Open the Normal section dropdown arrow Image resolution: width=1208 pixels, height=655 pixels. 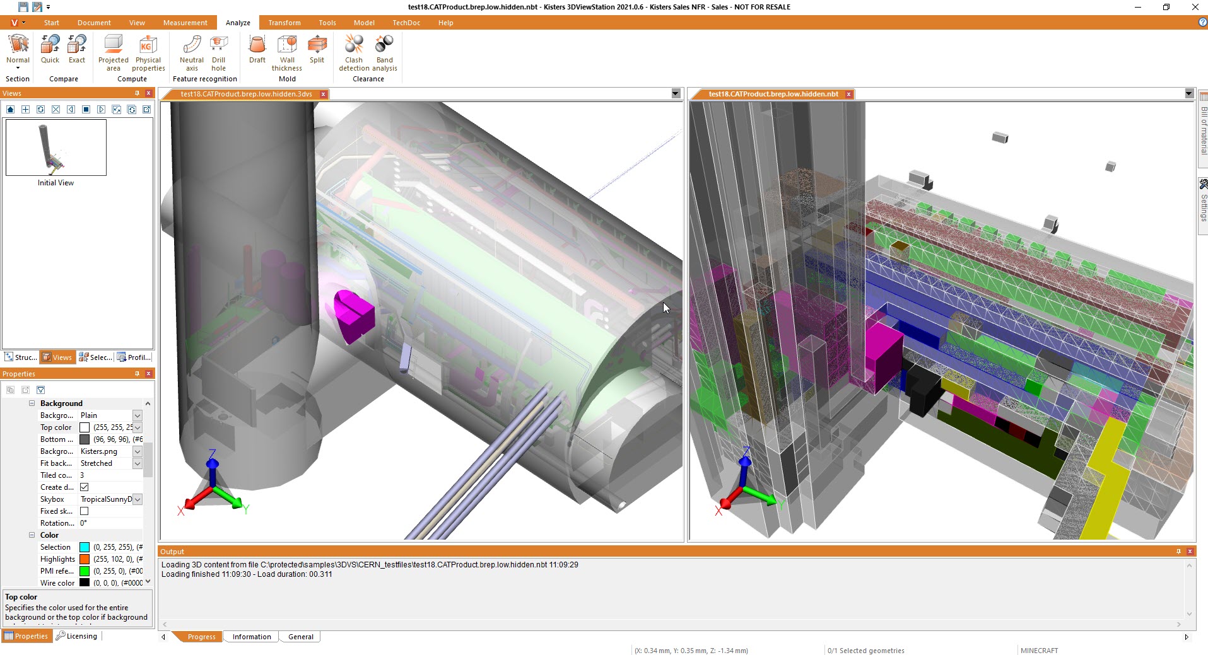coord(18,68)
